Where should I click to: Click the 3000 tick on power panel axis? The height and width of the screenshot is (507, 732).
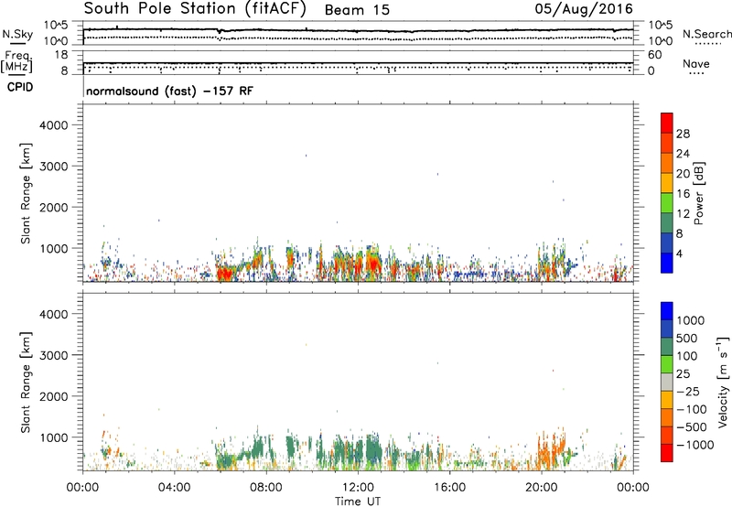53,167
